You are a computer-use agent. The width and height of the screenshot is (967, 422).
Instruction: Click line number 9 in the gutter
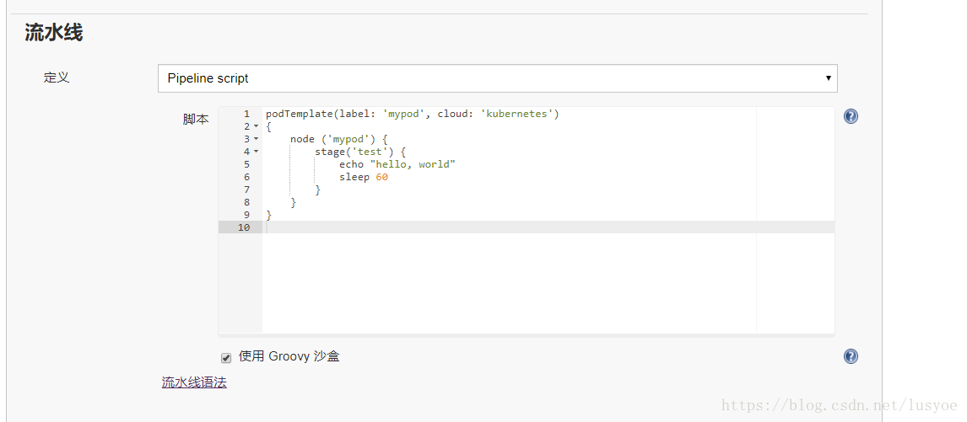coord(246,215)
